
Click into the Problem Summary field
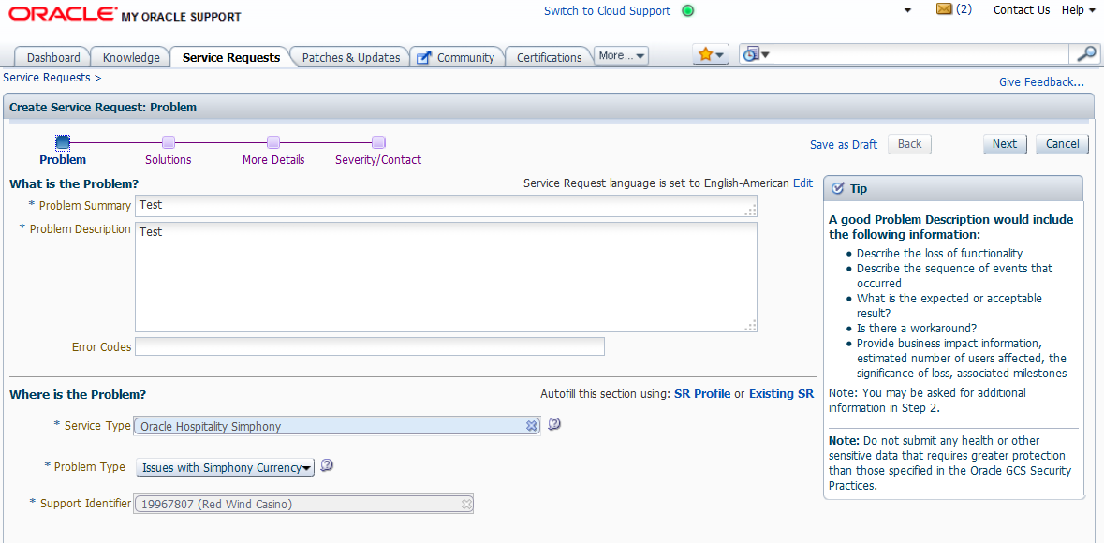(x=446, y=206)
